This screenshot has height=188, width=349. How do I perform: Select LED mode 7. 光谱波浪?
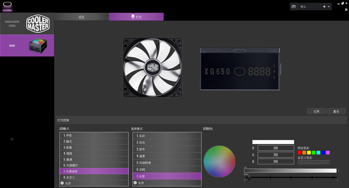click(94, 171)
